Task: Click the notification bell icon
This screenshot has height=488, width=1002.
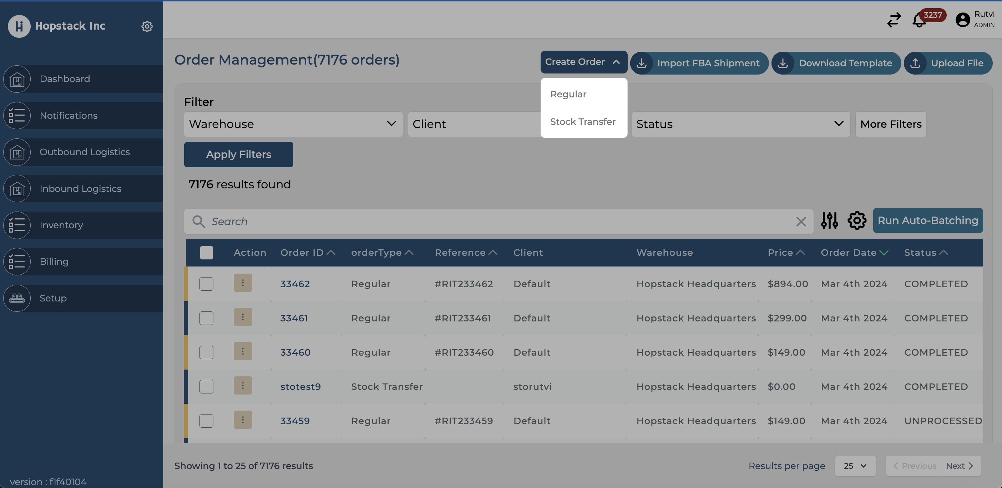Action: coord(919,20)
